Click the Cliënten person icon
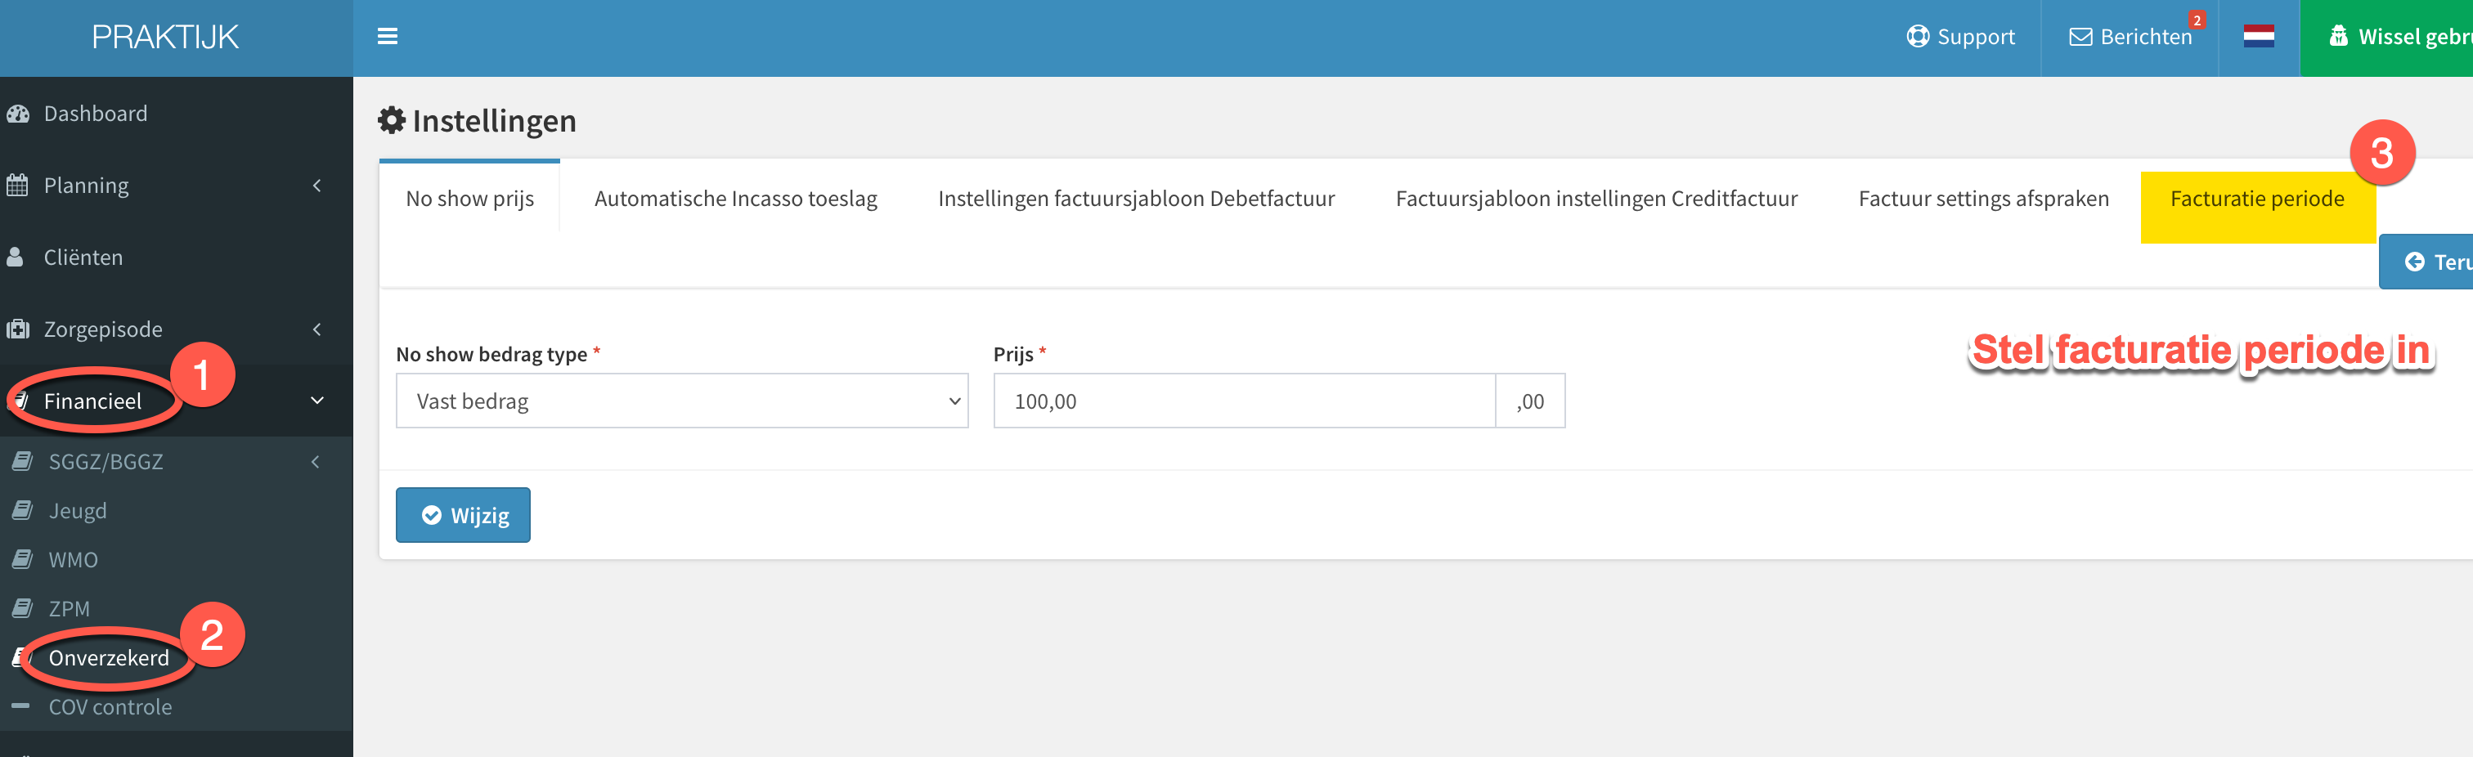Screen dimensions: 2473x757 16,258
